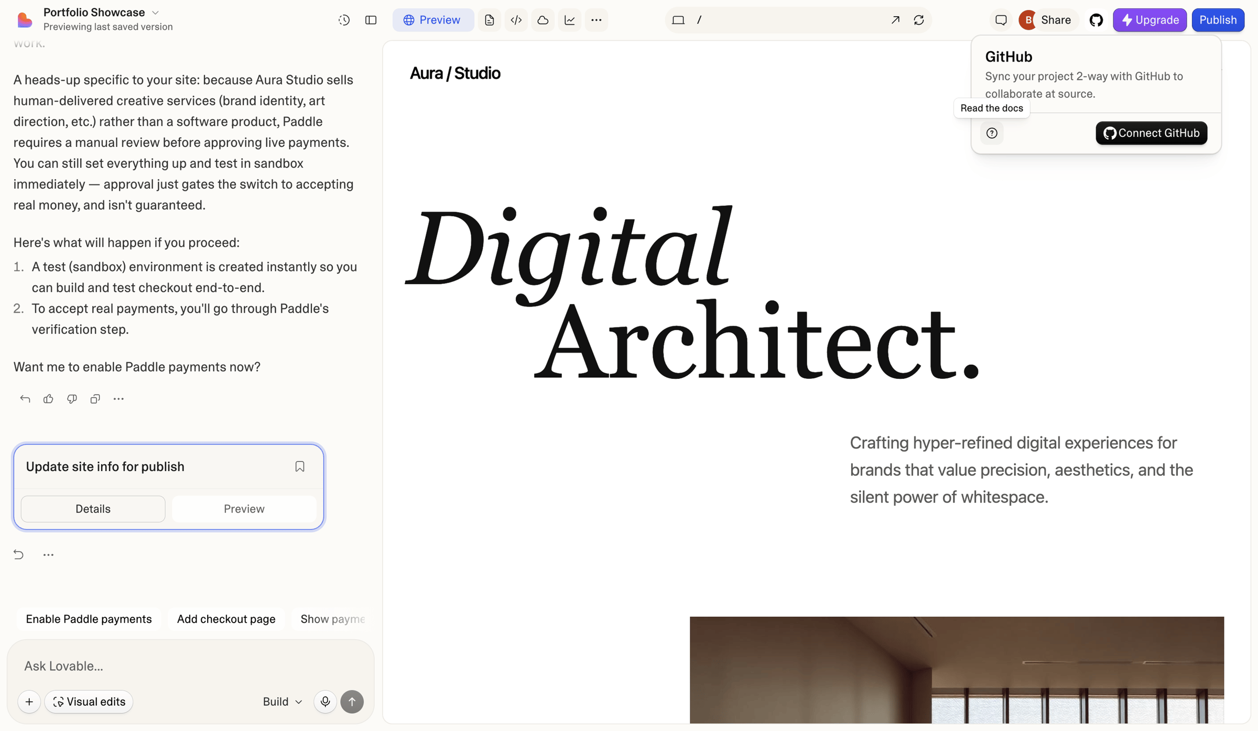Viewport: 1258px width, 731px height.
Task: Give thumbs up to the message
Action: pos(48,399)
